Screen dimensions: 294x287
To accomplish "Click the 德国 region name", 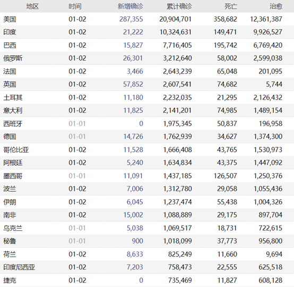I will (x=10, y=137).
